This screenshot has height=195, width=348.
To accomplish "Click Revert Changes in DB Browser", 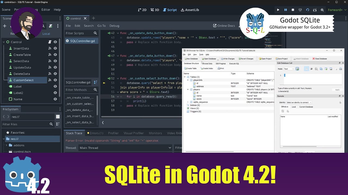I will [246, 59].
